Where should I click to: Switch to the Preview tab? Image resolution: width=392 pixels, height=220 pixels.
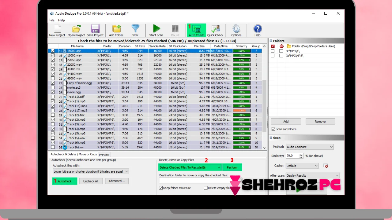click(x=104, y=155)
